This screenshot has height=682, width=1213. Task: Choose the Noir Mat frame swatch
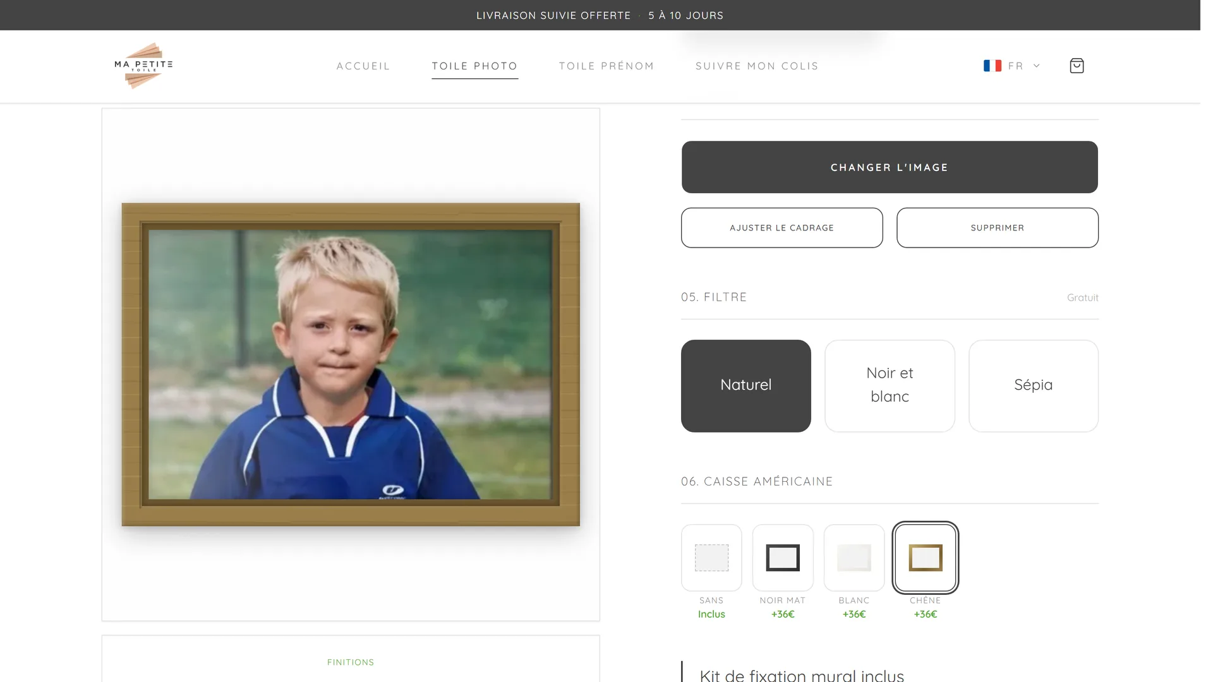pos(783,558)
